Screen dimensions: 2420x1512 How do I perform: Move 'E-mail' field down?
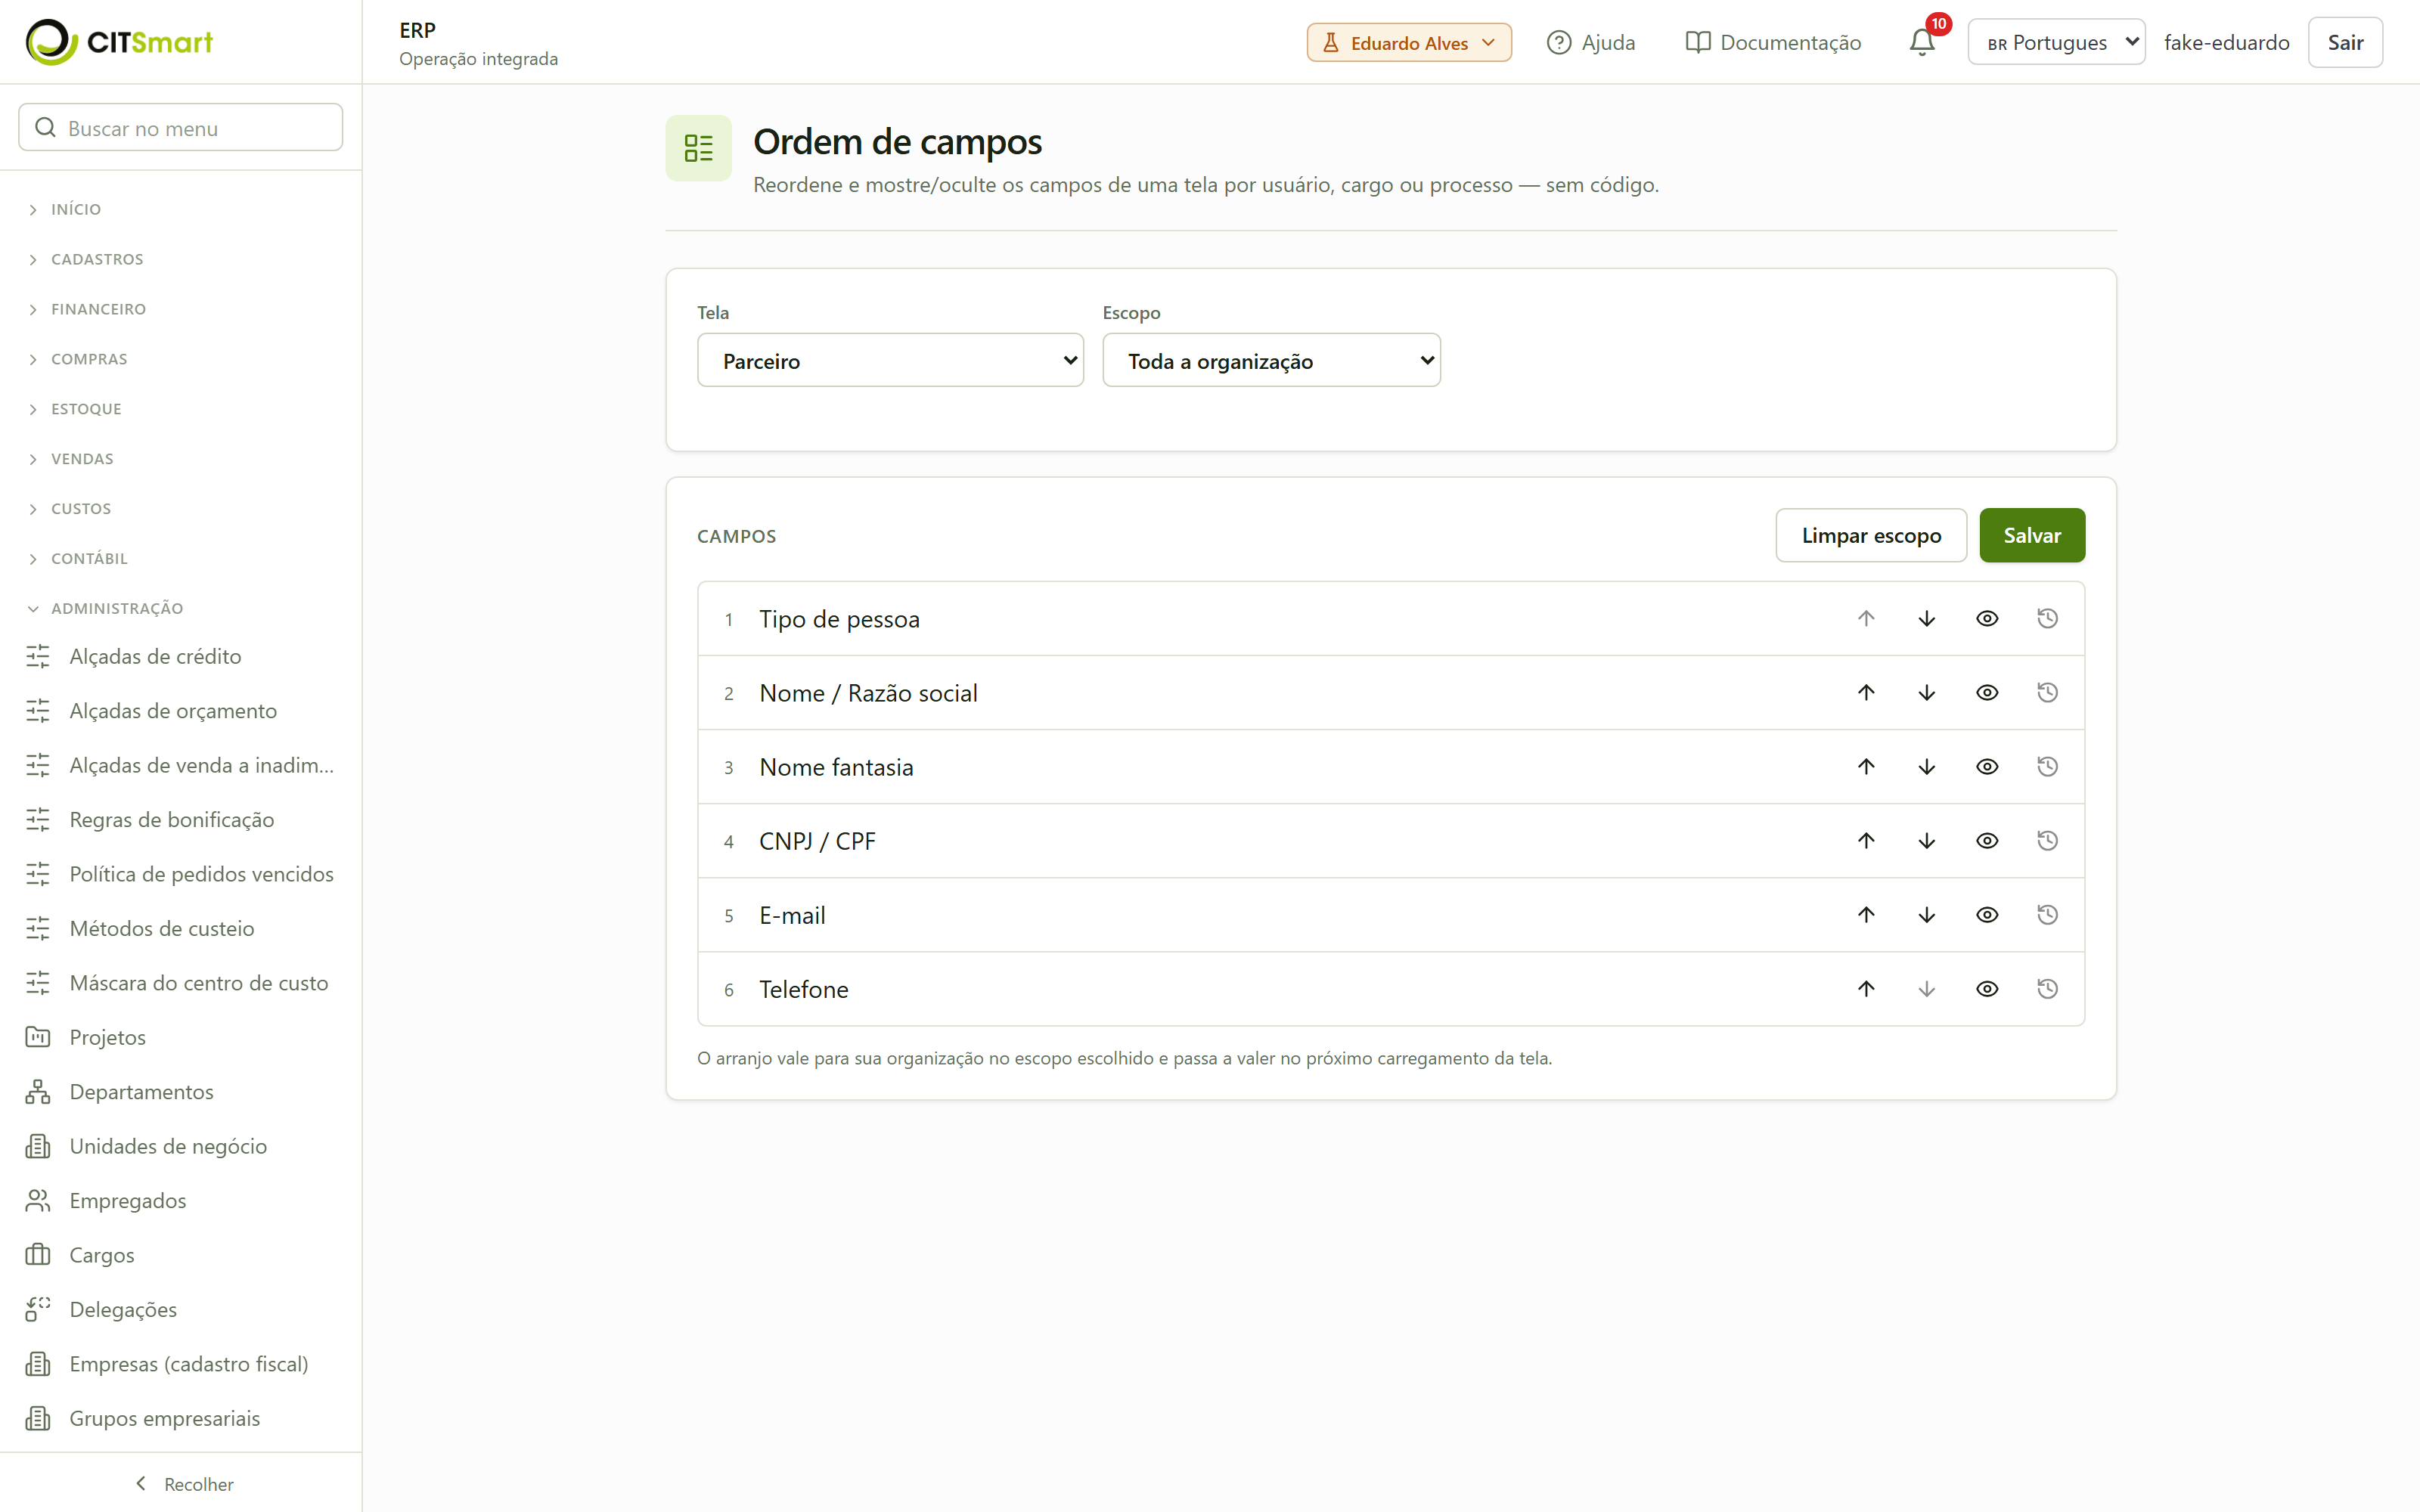coord(1926,915)
